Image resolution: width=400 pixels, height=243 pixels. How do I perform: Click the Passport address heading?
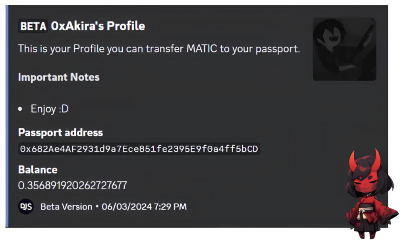pyautogui.click(x=60, y=133)
